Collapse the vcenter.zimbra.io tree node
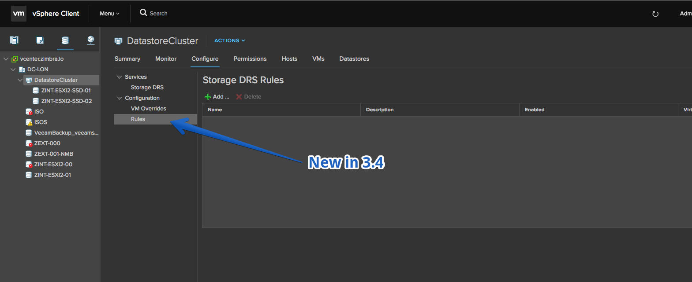 coord(6,59)
